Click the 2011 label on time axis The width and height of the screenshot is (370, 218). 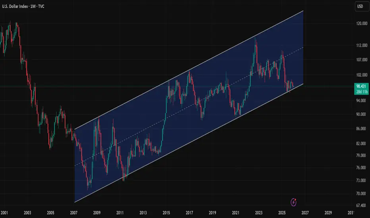point(120,213)
